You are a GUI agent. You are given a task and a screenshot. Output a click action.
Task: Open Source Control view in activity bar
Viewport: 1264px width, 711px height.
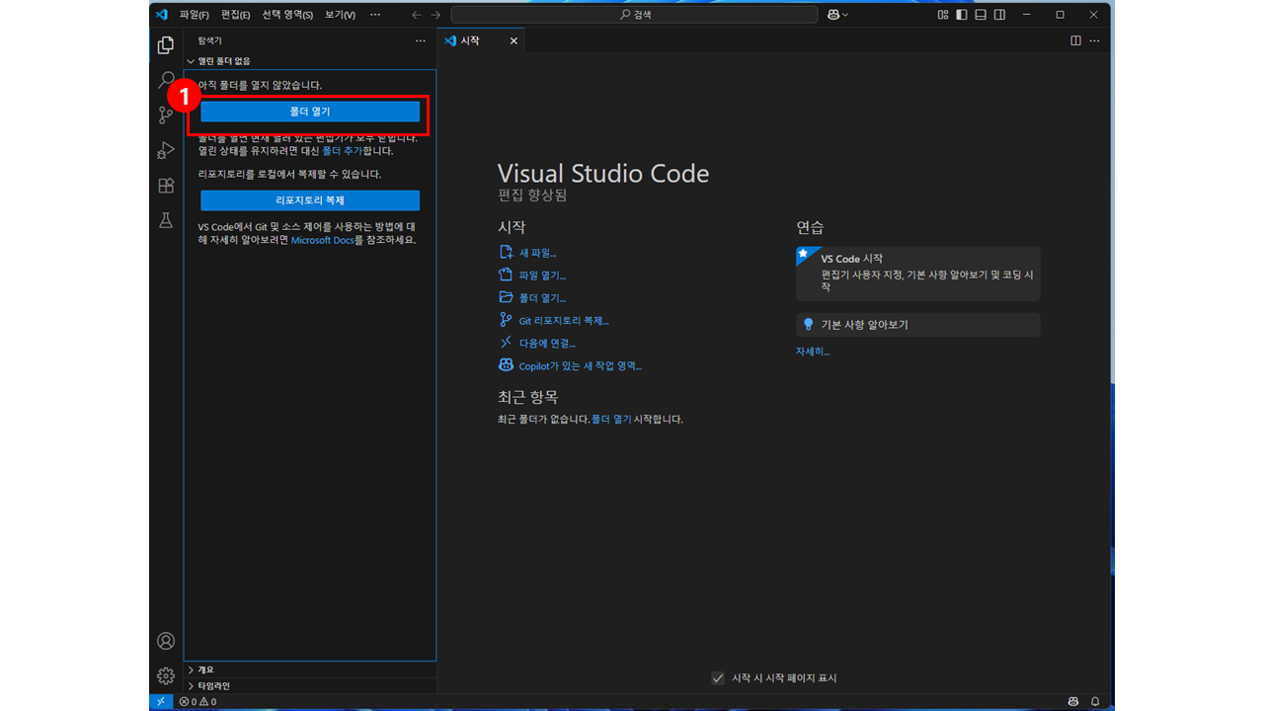click(166, 115)
